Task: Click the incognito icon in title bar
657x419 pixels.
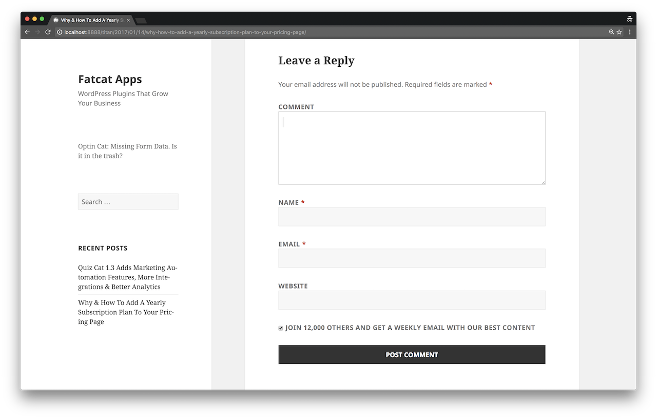Action: pos(629,19)
